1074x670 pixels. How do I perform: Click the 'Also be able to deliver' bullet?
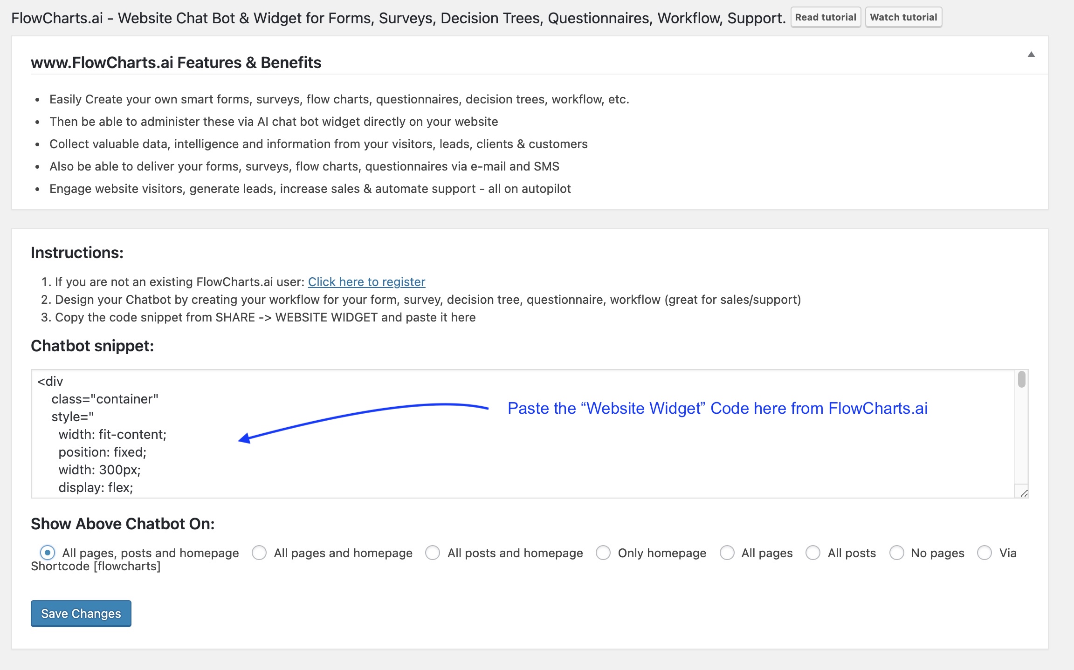pos(304,166)
